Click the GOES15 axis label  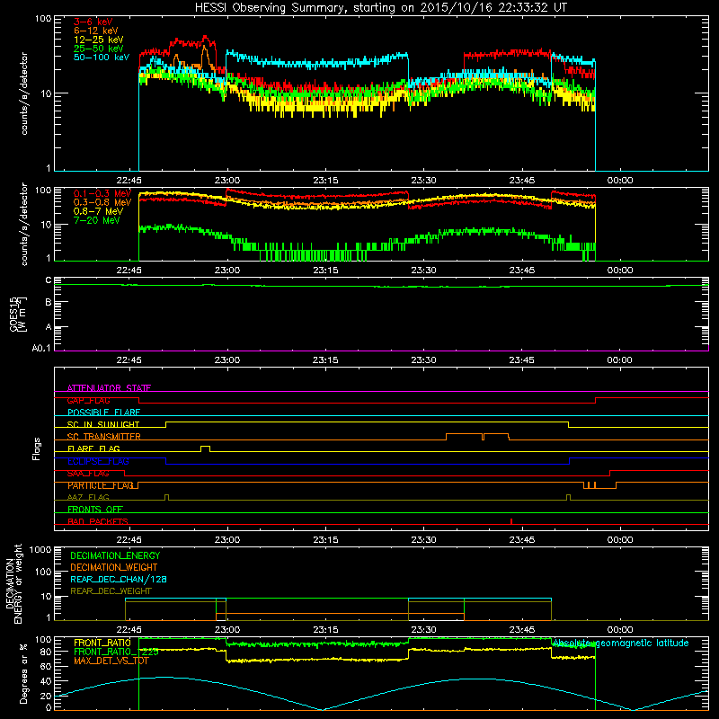click(x=18, y=314)
